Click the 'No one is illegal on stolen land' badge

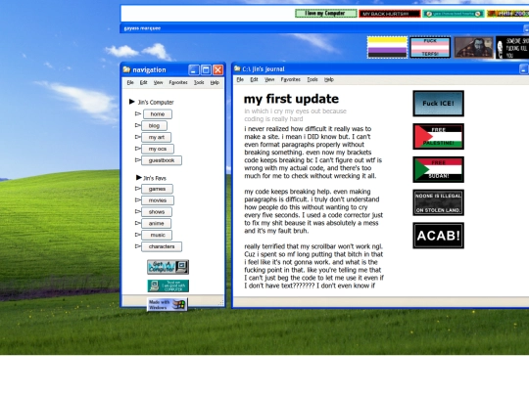click(x=438, y=202)
